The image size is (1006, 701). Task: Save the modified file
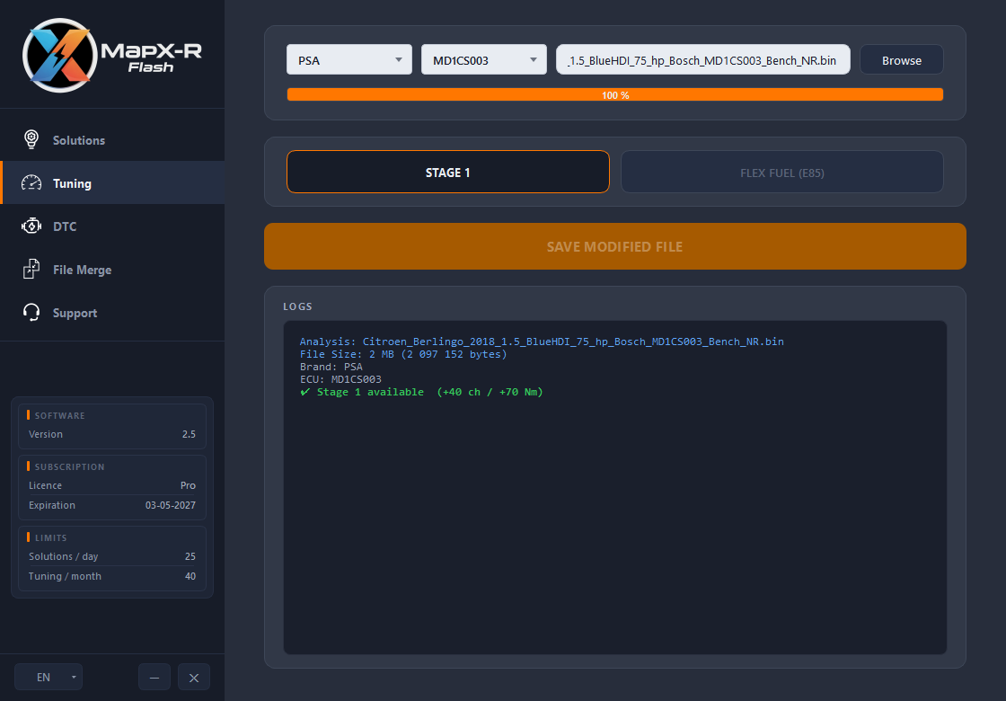pyautogui.click(x=614, y=246)
